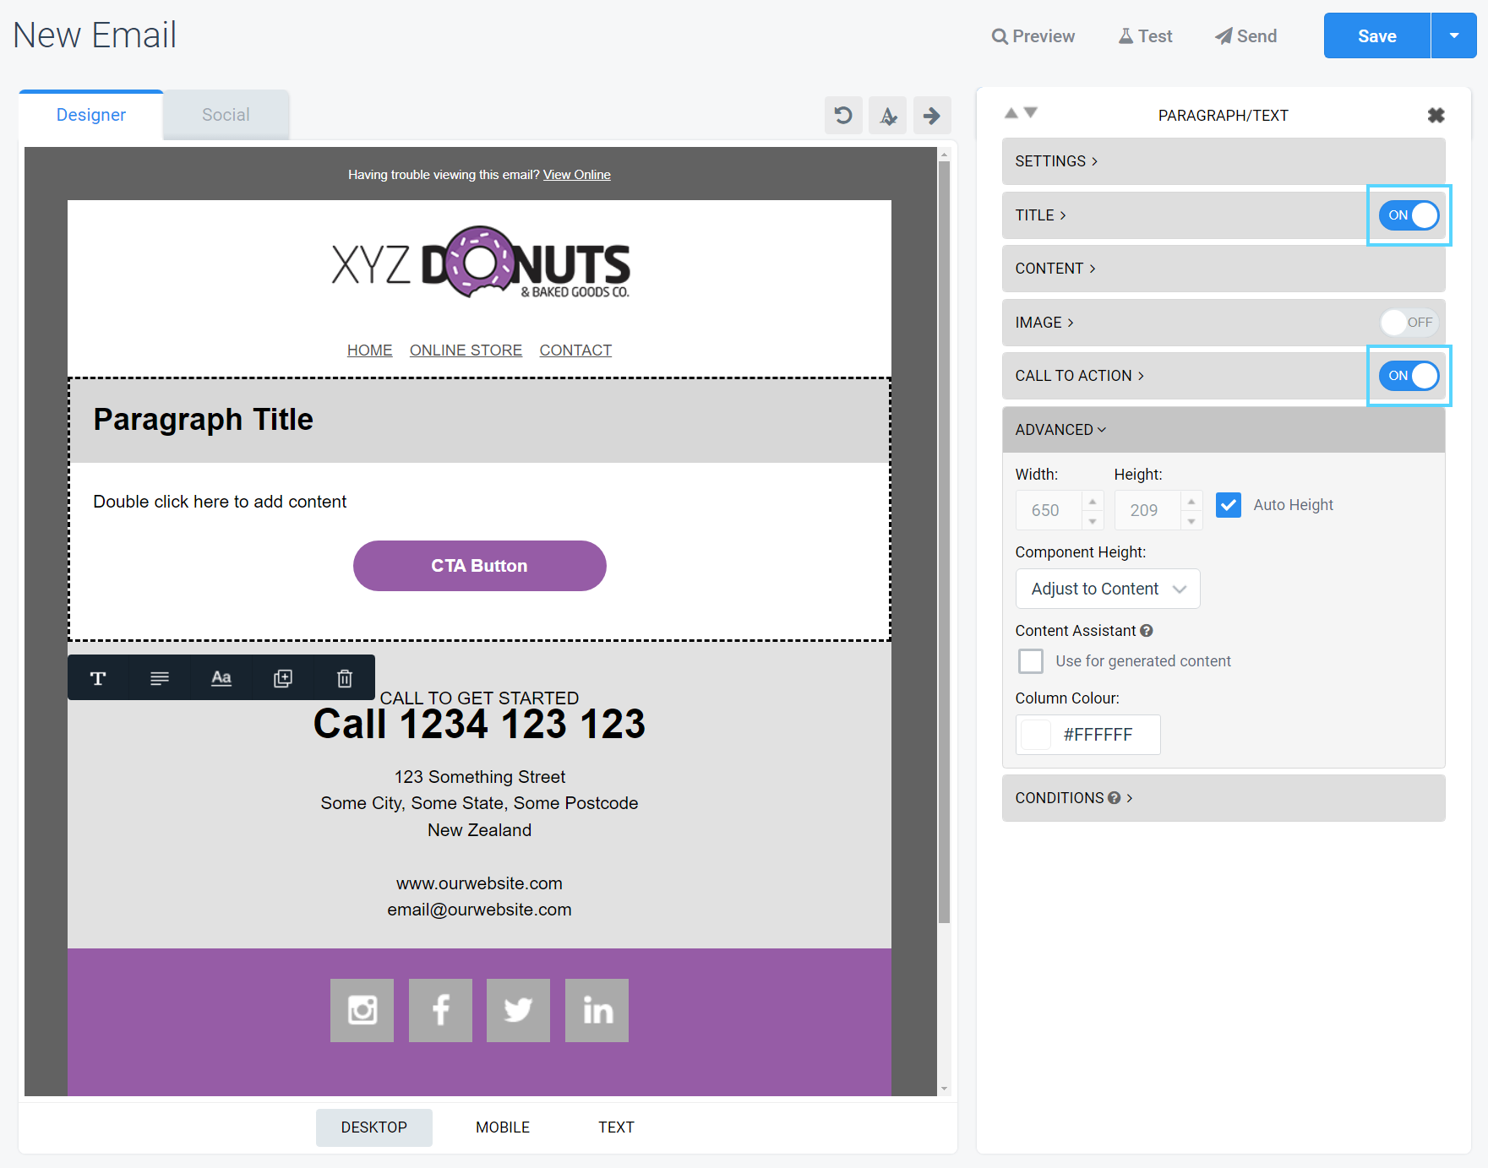Image resolution: width=1488 pixels, height=1168 pixels.
Task: Click the purple CTA Button
Action: [x=480, y=566]
